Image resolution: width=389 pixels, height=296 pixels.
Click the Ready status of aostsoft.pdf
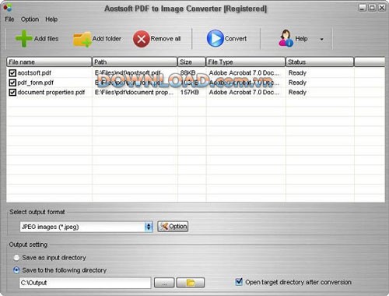point(297,73)
